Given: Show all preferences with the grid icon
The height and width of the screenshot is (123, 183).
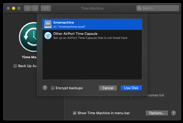Looking at the screenshot, I should click(46, 8).
